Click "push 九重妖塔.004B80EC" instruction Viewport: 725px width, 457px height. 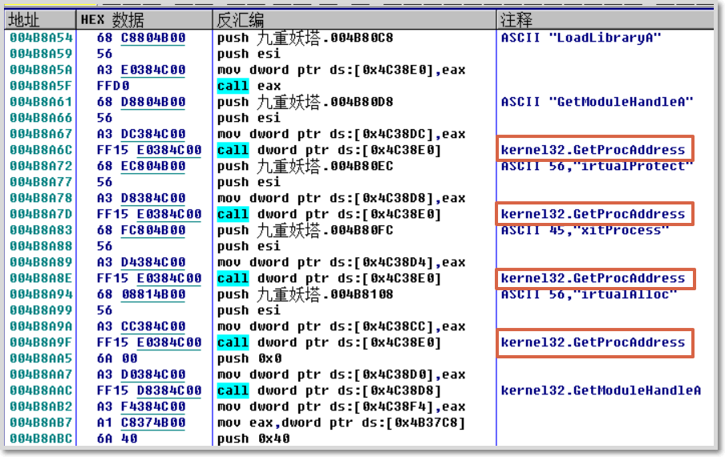pyautogui.click(x=306, y=166)
